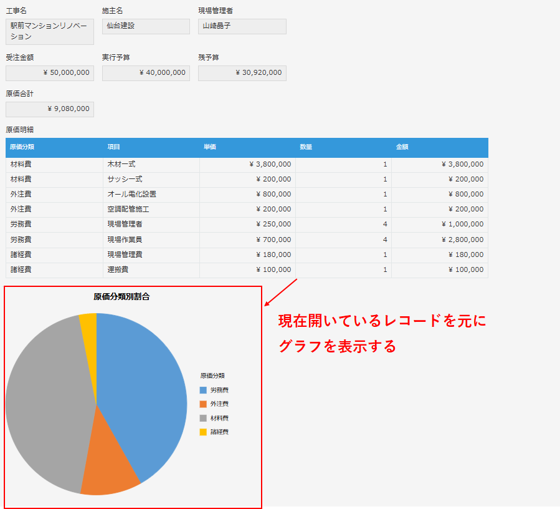The width and height of the screenshot is (560, 509).
Task: Click the 原価分類 column header
Action: (x=22, y=147)
